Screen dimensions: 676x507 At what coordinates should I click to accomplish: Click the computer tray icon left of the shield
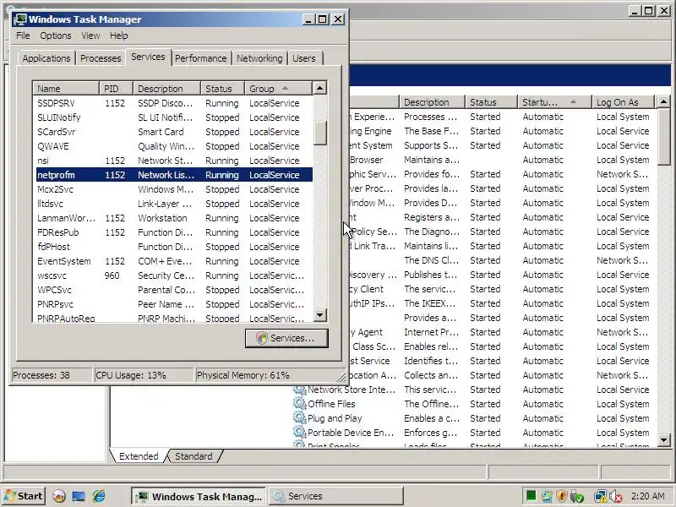pyautogui.click(x=547, y=496)
